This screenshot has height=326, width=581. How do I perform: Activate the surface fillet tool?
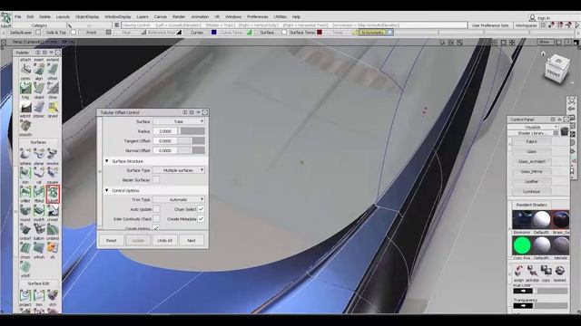click(25, 191)
